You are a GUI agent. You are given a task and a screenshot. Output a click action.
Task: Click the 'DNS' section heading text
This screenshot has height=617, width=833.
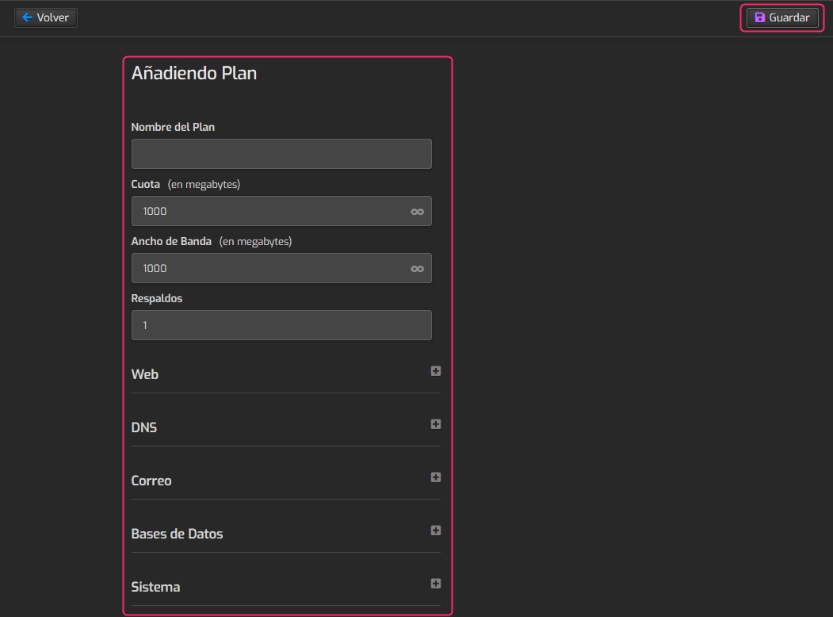144,427
